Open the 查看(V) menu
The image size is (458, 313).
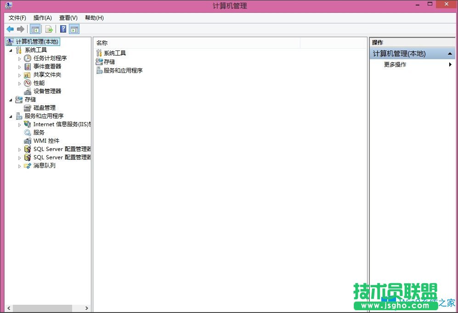68,17
